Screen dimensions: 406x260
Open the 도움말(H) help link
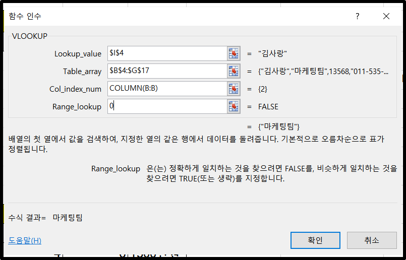(25, 240)
